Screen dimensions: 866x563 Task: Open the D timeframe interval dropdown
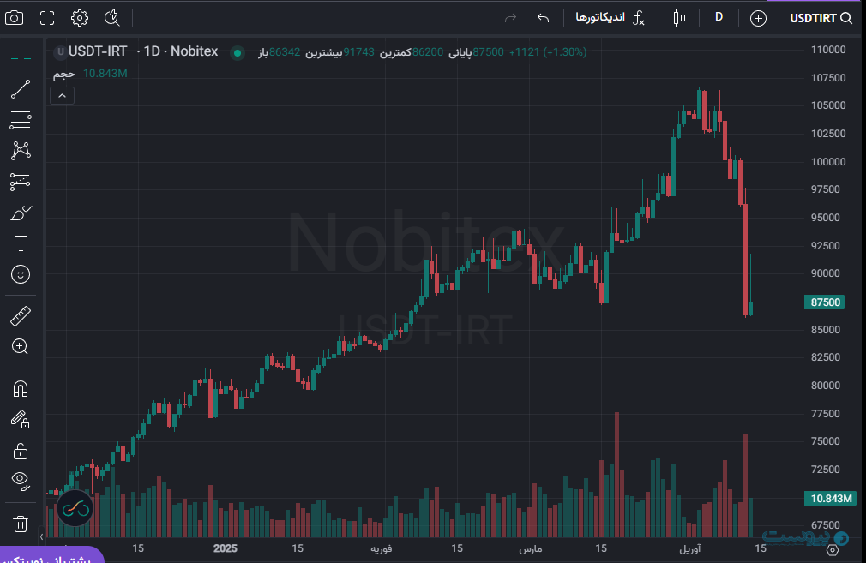[x=719, y=17]
